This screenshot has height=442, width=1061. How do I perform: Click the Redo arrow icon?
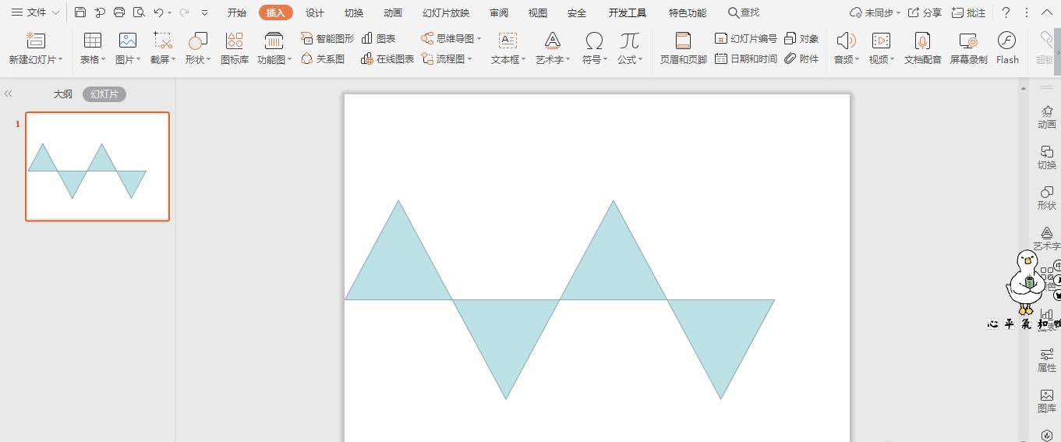(x=184, y=12)
